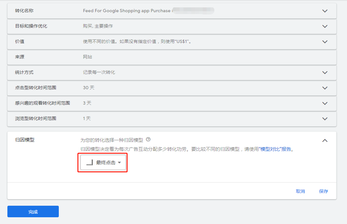Click the 30 天 value
Screen dimensions: 347x224
point(89,88)
